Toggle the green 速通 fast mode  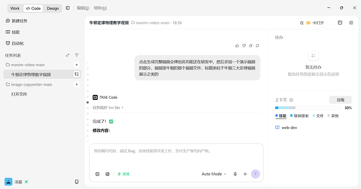[123, 174]
